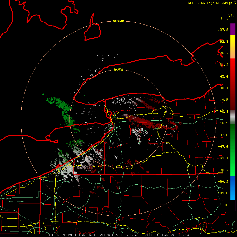Click the VEL legend title
Viewport: 237px width, 237px height.
pos(231,16)
